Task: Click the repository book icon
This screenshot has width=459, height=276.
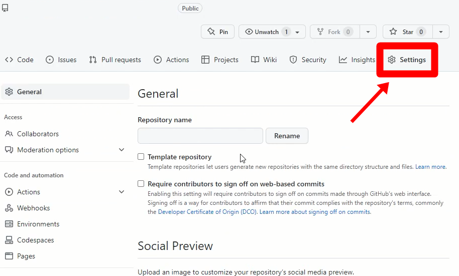Action: 5,8
